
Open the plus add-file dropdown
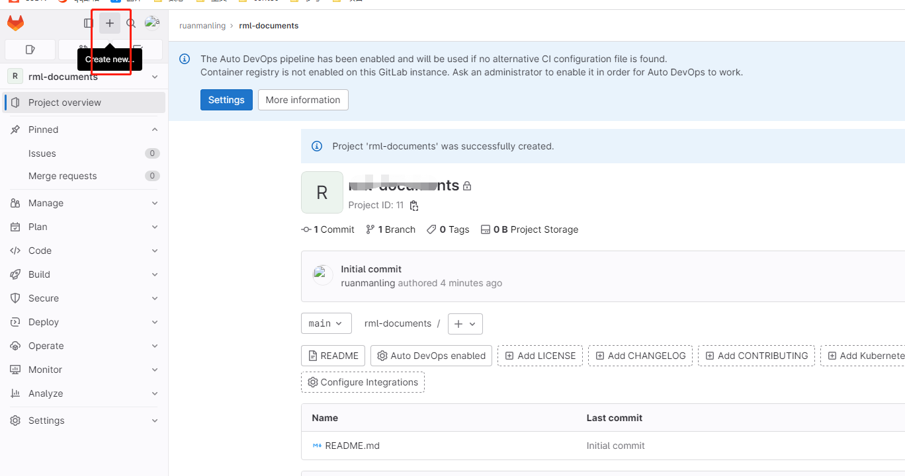pos(465,324)
